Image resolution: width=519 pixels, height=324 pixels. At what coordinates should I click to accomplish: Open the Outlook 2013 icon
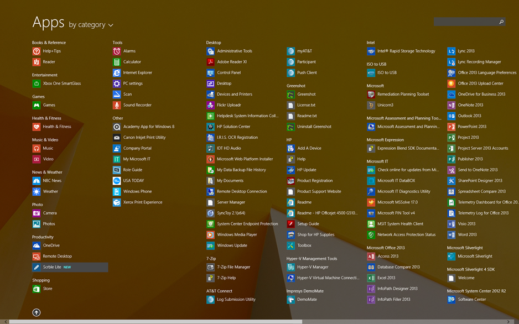(451, 116)
